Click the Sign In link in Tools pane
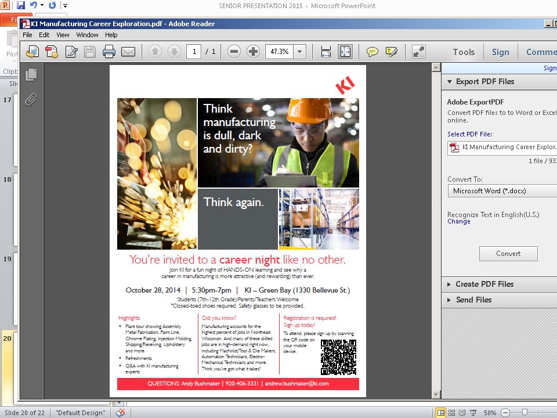 [550, 68]
